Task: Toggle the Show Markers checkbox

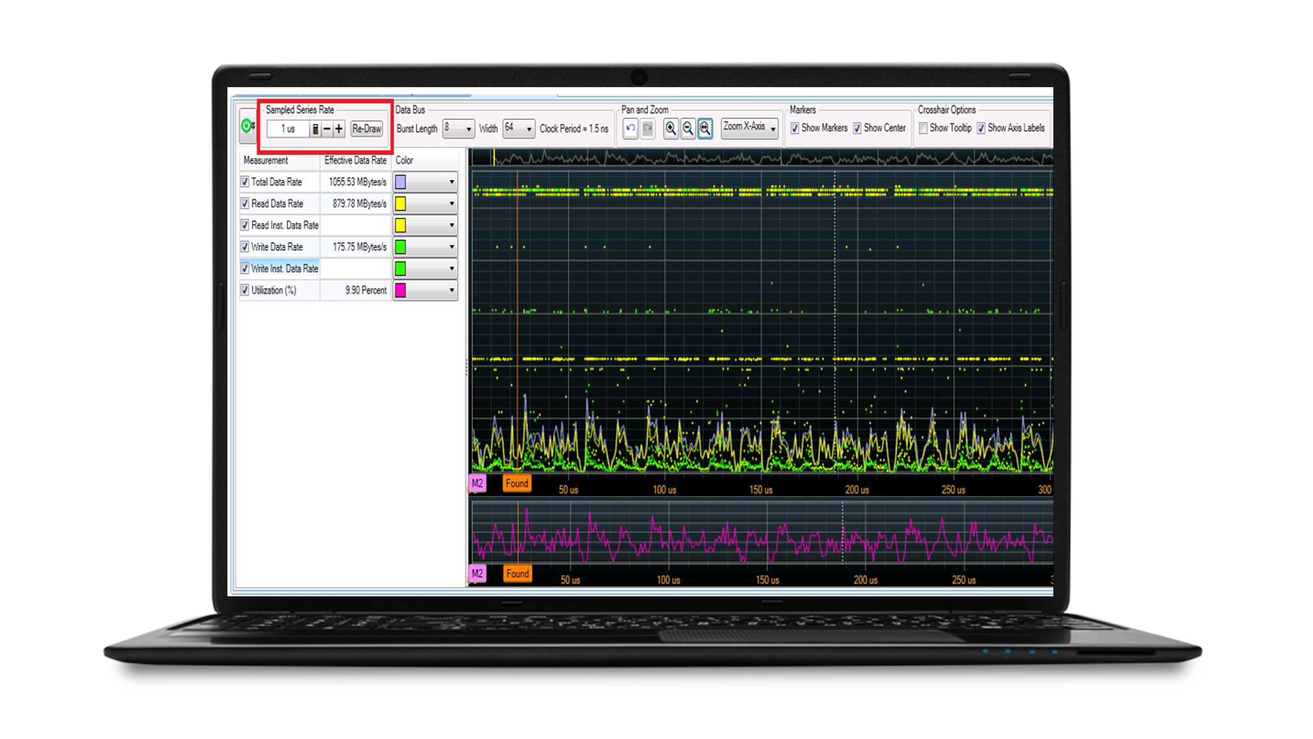Action: point(795,128)
